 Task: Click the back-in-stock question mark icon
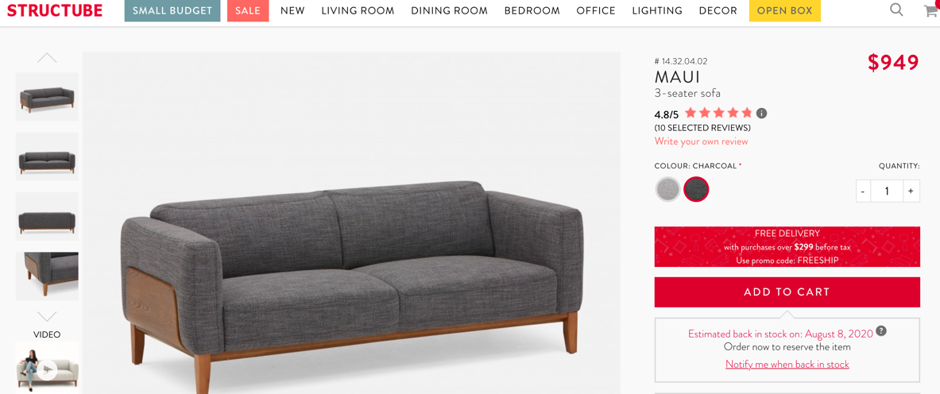(881, 330)
